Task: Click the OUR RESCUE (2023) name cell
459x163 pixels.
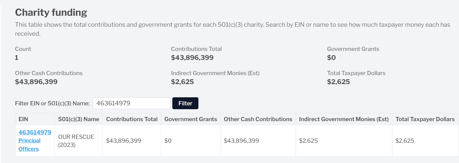Action: coord(76,141)
